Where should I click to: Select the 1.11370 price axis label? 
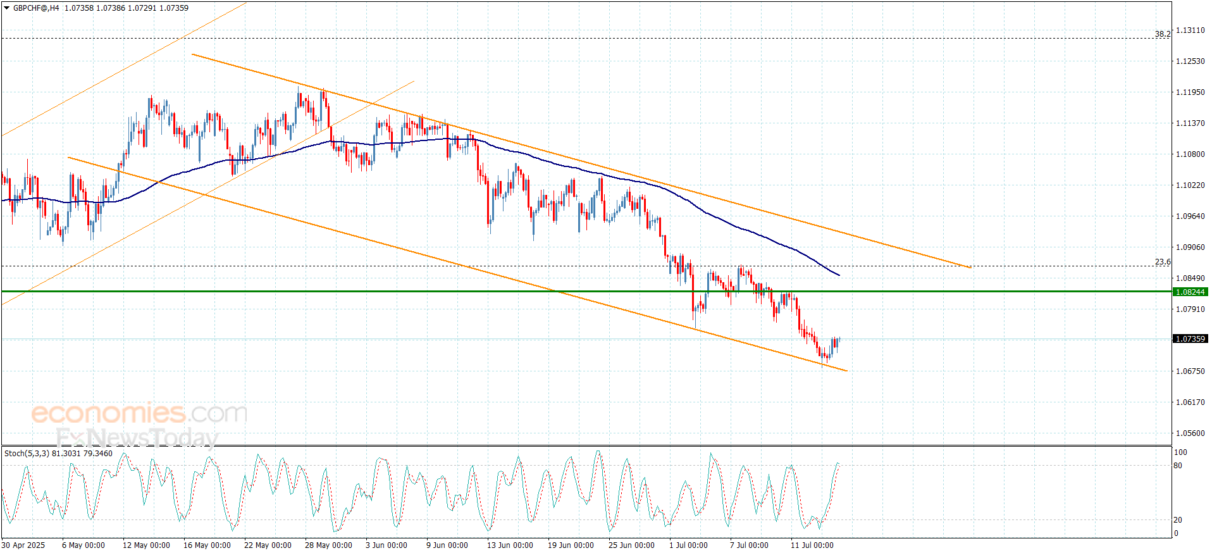click(1190, 123)
